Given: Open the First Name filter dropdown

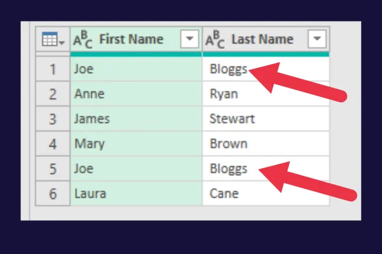Looking at the screenshot, I should coord(190,39).
